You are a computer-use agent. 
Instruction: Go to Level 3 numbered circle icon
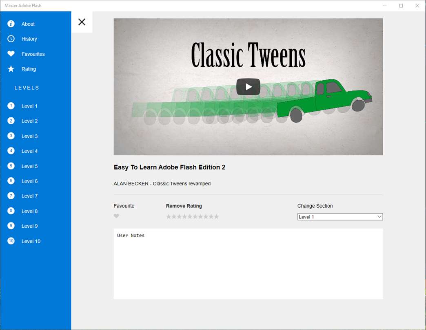coord(11,136)
